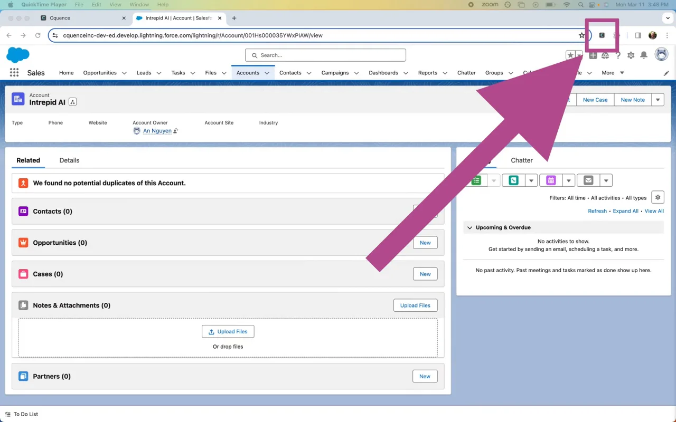Click the Refresh activity link
The width and height of the screenshot is (676, 422).
coord(597,211)
